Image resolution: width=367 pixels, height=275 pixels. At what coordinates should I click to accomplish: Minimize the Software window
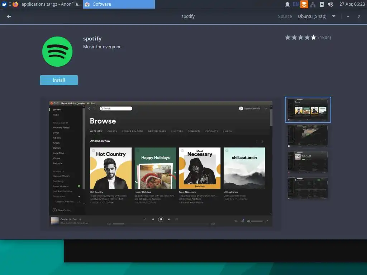[348, 16]
